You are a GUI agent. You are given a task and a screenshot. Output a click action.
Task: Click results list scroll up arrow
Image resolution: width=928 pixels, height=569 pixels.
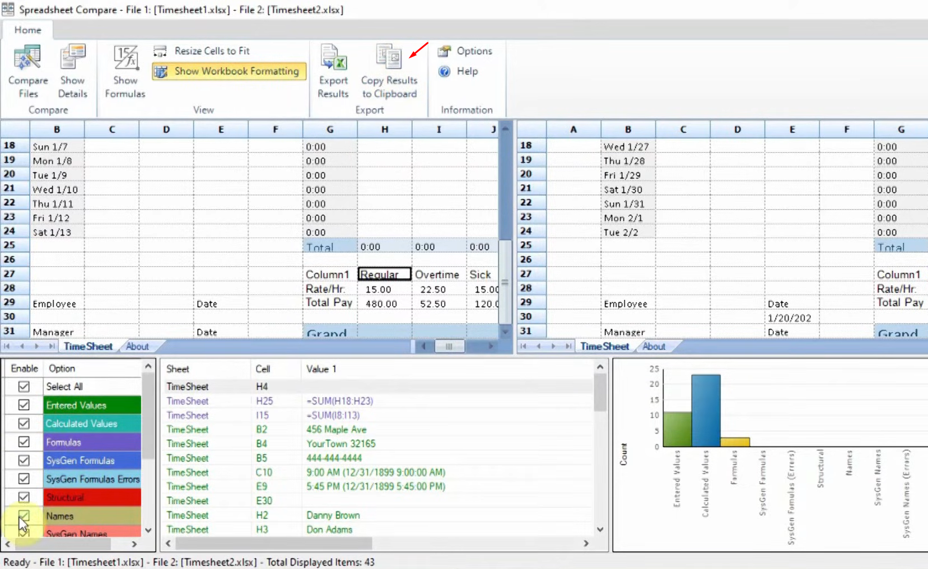600,368
